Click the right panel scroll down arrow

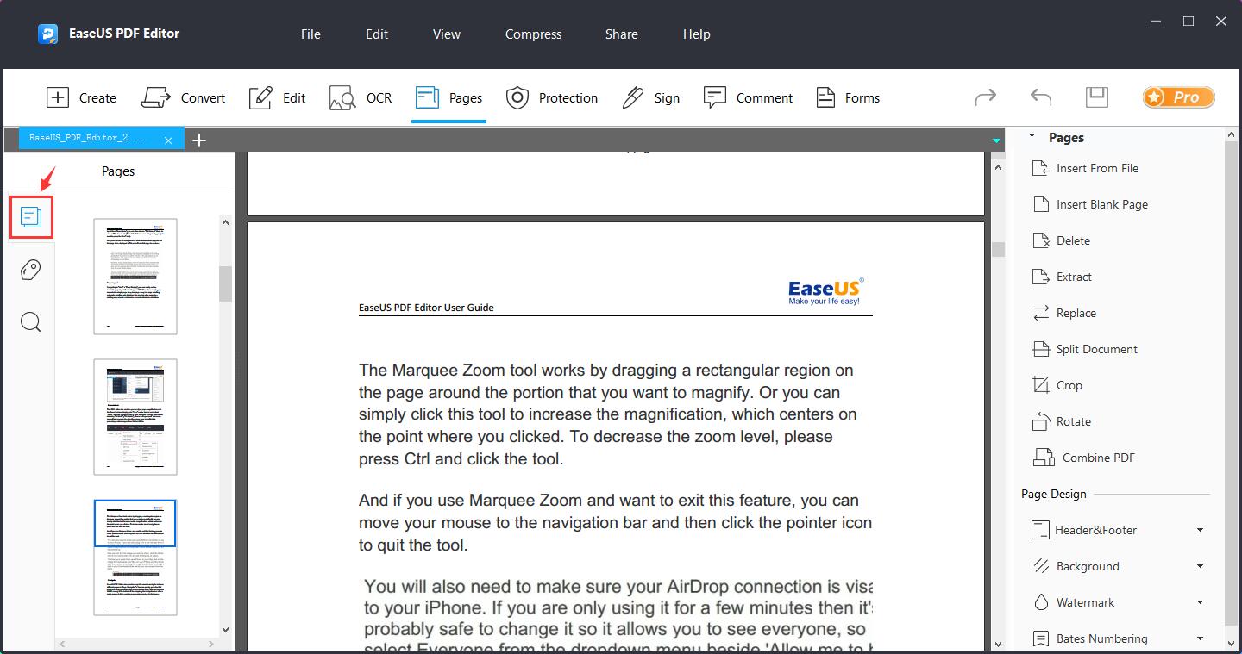[x=1232, y=643]
